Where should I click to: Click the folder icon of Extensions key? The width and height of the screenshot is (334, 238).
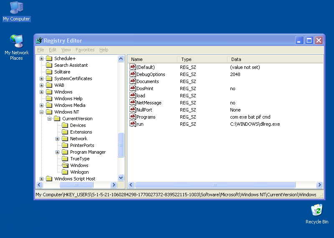pos(65,132)
